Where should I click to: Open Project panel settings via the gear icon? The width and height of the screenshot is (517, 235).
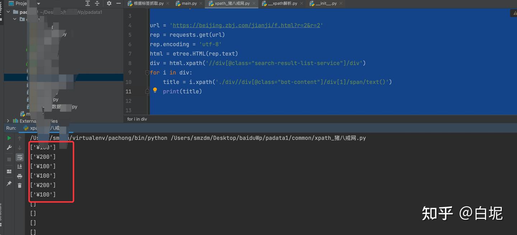[109, 3]
